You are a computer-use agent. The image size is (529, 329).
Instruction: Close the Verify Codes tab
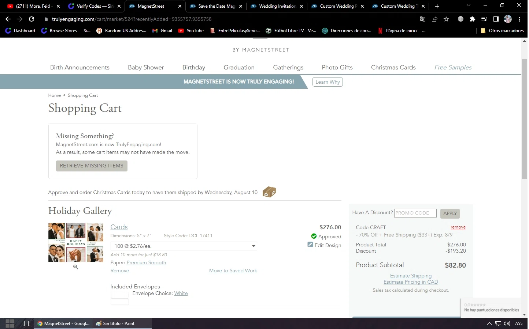tap(119, 6)
